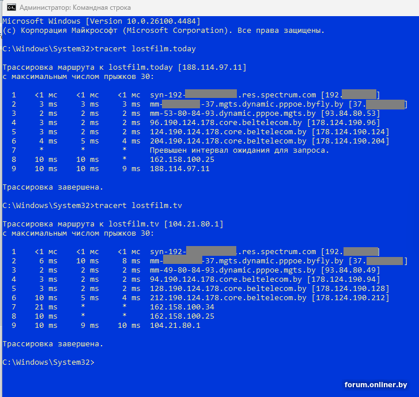Click the address [178.124.190.94]
The image size is (419, 397).
pyautogui.click(x=343, y=279)
